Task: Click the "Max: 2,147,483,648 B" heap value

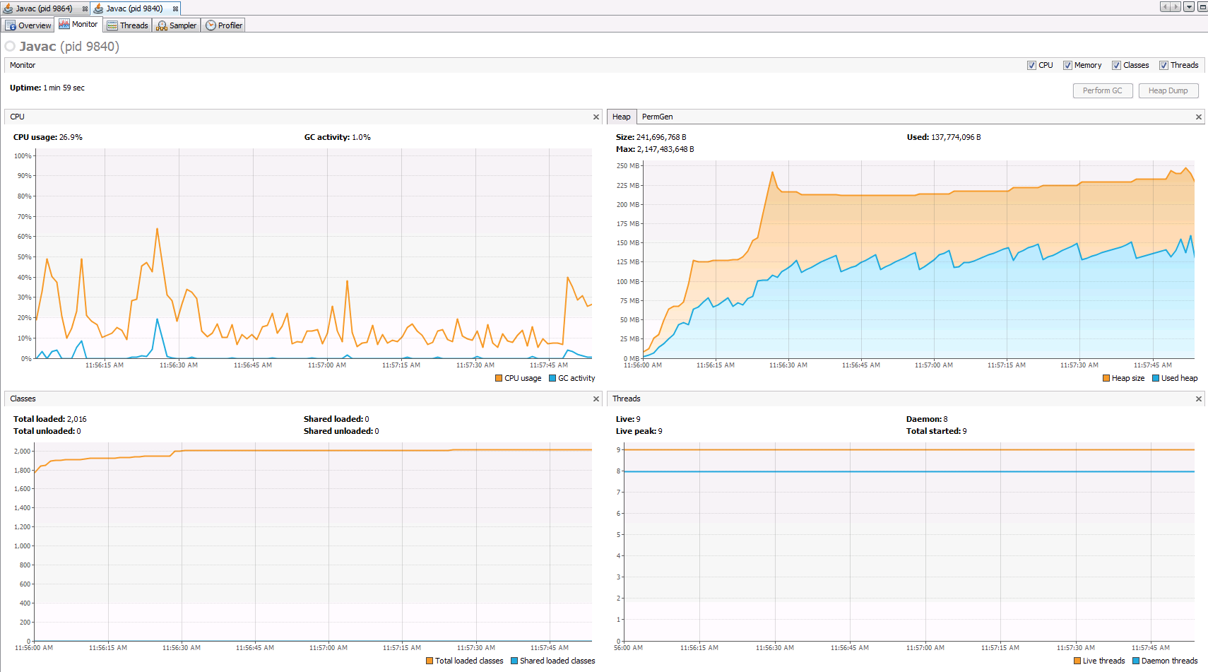Action: tap(655, 149)
